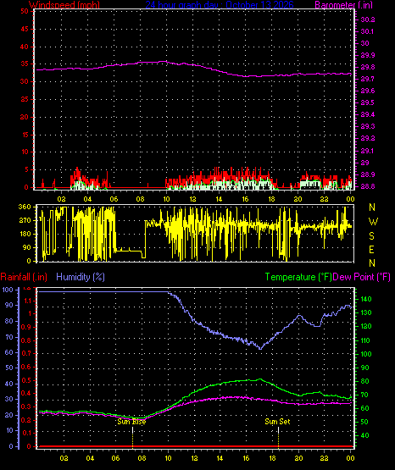Click the "180" wind direction axis value
395x470 pixels.
click(25, 234)
